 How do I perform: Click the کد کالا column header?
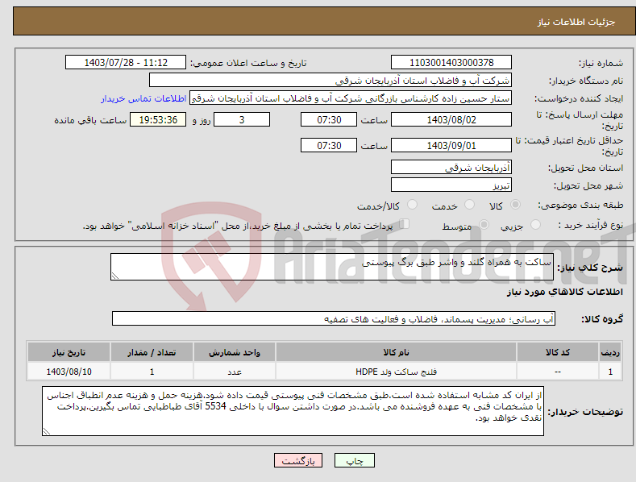pos(558,352)
